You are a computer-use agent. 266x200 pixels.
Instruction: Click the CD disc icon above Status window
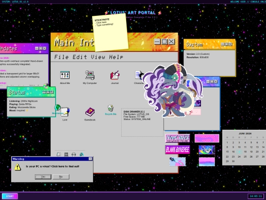tap(46, 86)
